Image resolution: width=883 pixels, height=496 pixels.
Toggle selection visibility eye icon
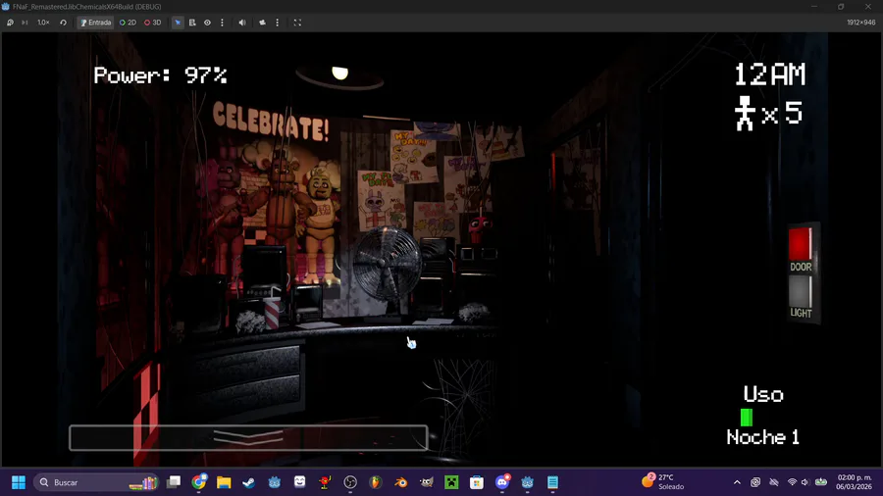click(x=207, y=23)
